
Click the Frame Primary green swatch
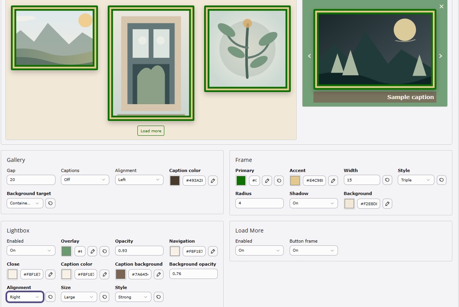click(x=241, y=181)
